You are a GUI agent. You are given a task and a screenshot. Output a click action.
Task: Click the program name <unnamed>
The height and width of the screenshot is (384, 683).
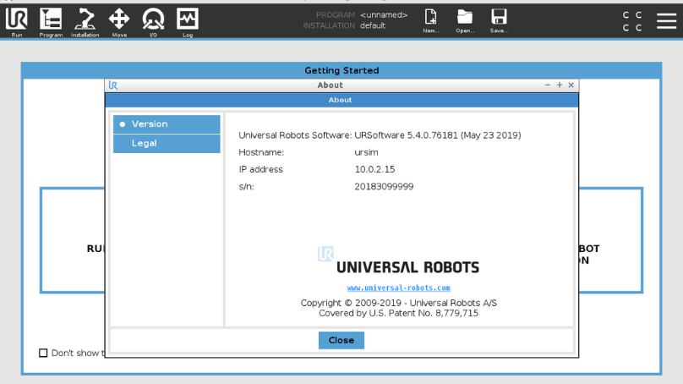[384, 15]
